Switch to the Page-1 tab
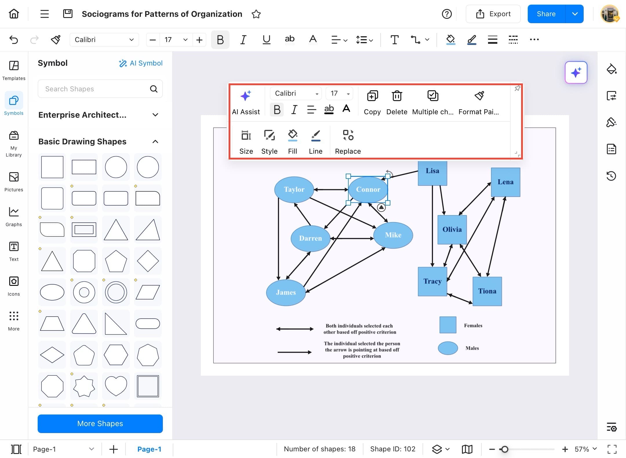Screen dimensions: 626x458 click(149, 449)
